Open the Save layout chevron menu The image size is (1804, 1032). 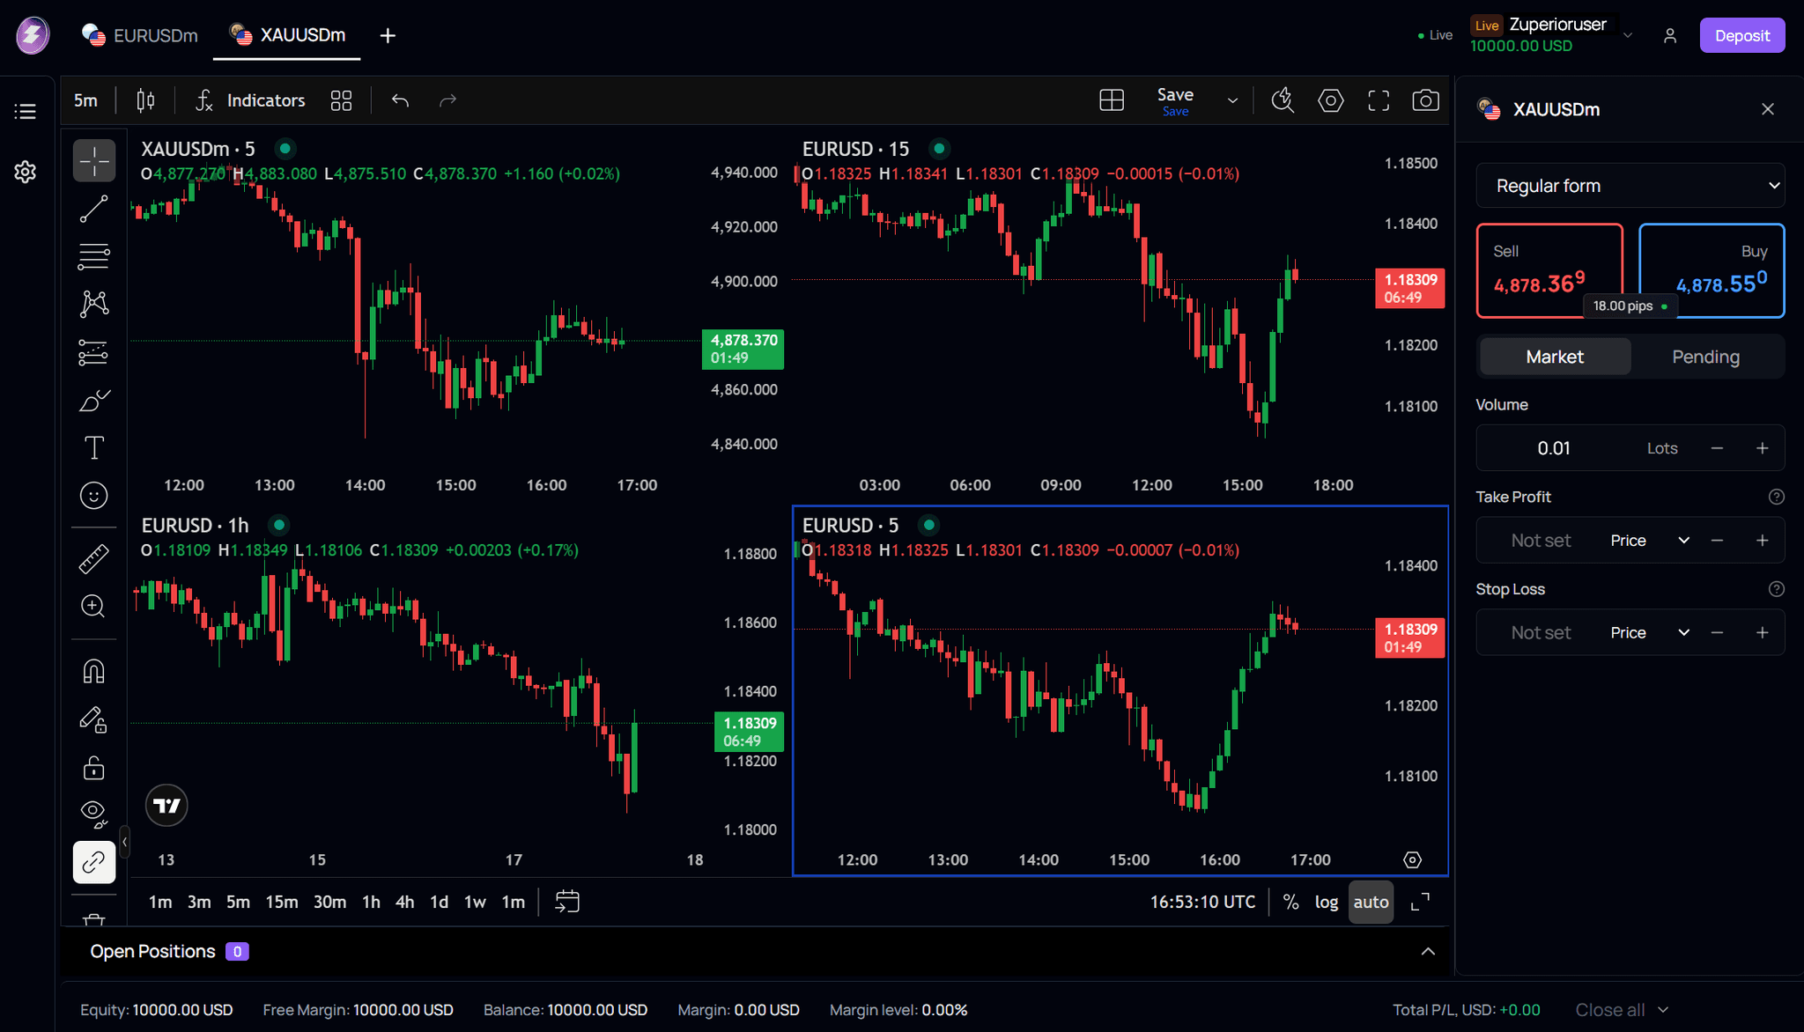tap(1233, 100)
